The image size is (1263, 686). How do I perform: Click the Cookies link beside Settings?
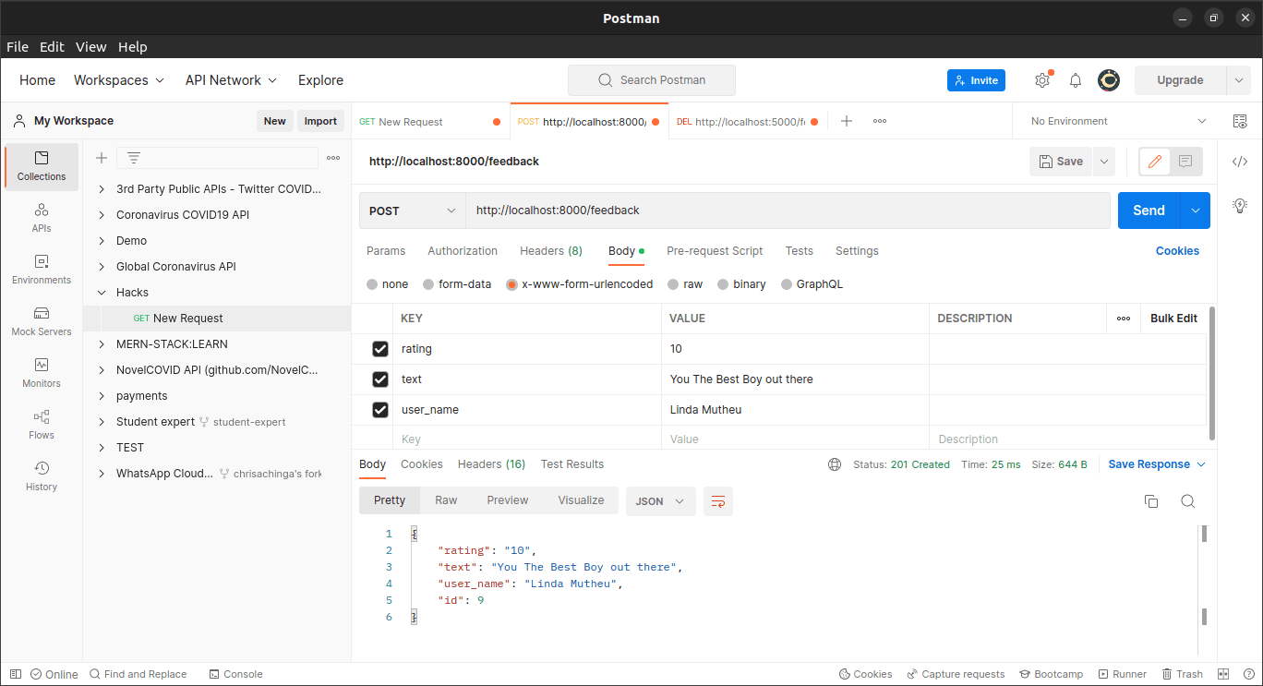(x=1177, y=251)
